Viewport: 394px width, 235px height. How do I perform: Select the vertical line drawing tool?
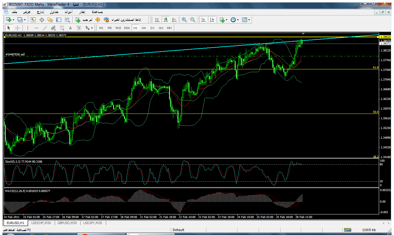(x=28, y=28)
